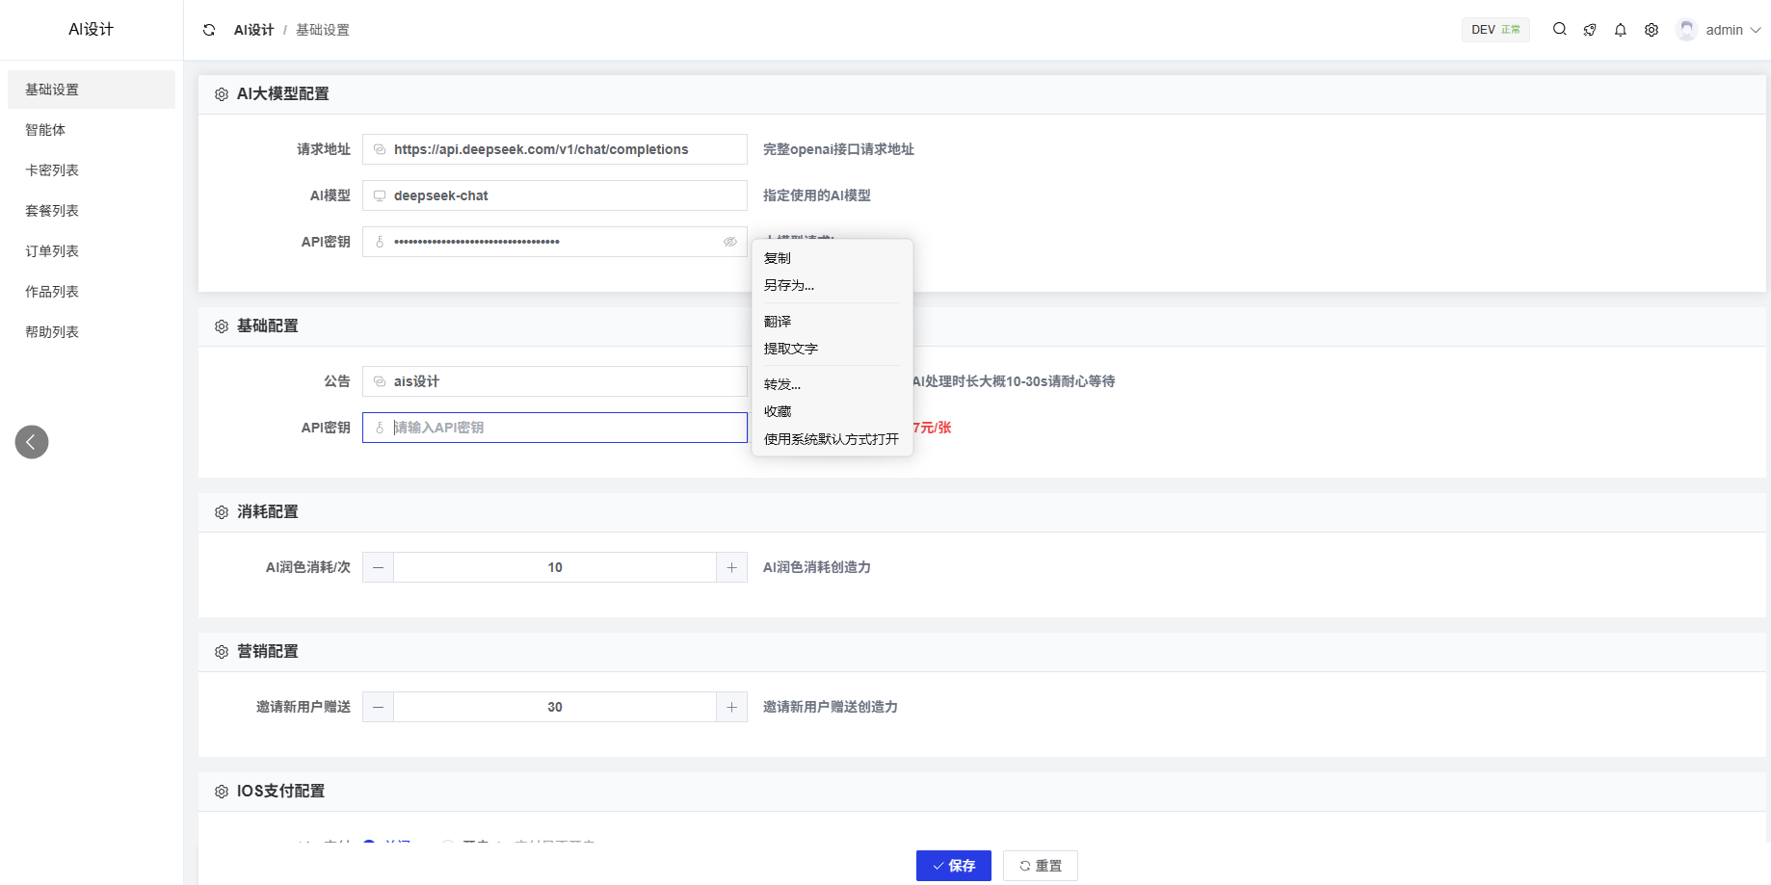Screen dimensions: 1771x885
Task: Click the admin avatar image
Action: 1686,30
